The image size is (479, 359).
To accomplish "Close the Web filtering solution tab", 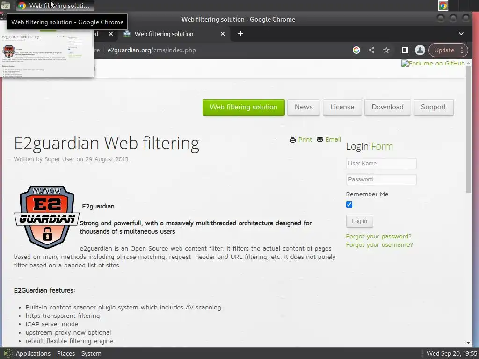I will [223, 34].
